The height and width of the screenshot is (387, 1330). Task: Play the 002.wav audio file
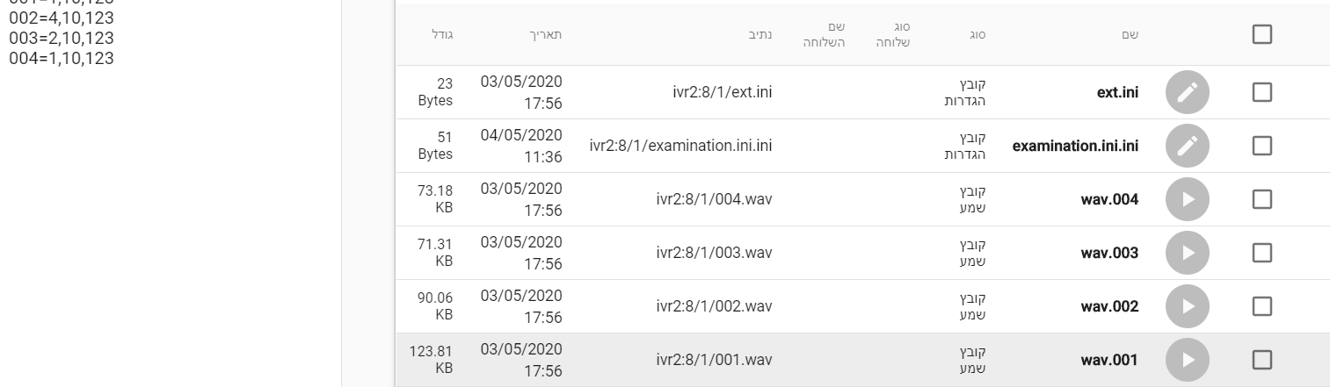[x=1188, y=307]
